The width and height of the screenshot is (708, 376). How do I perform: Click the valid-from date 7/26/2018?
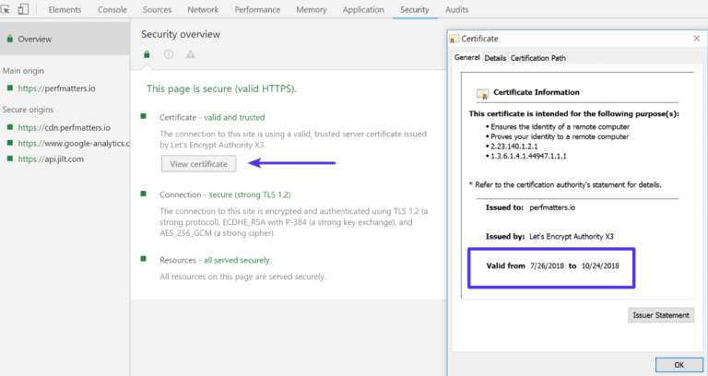coord(547,265)
